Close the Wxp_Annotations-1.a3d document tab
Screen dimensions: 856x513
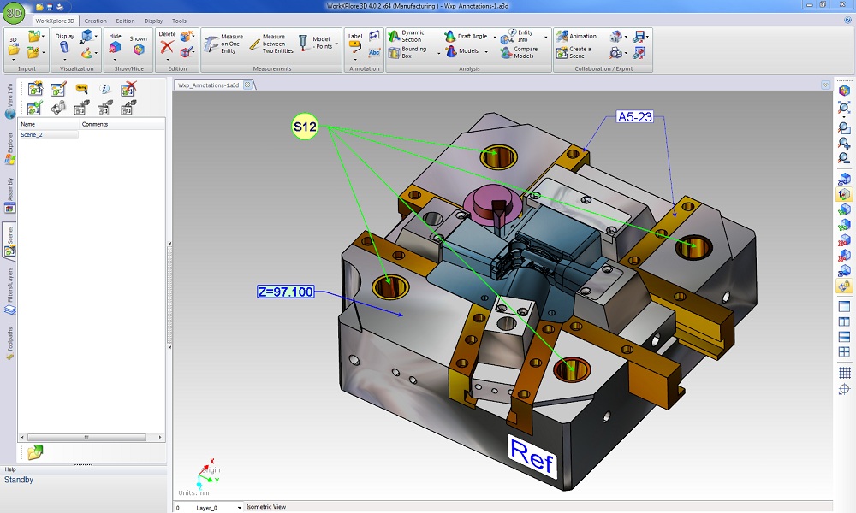247,85
